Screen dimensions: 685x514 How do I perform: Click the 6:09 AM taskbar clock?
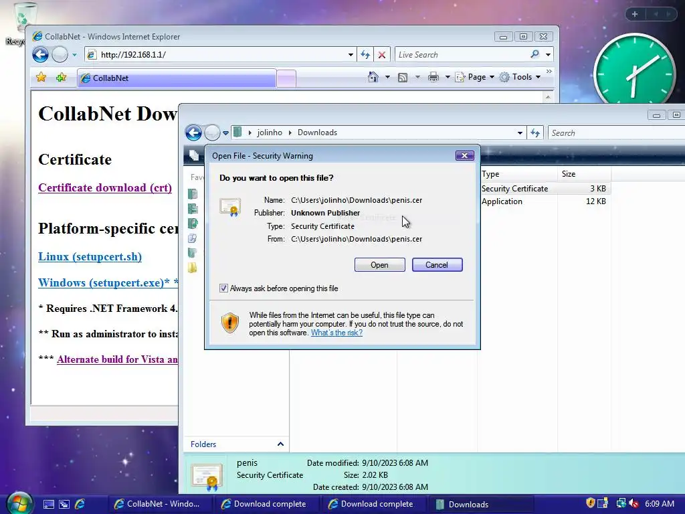click(660, 503)
